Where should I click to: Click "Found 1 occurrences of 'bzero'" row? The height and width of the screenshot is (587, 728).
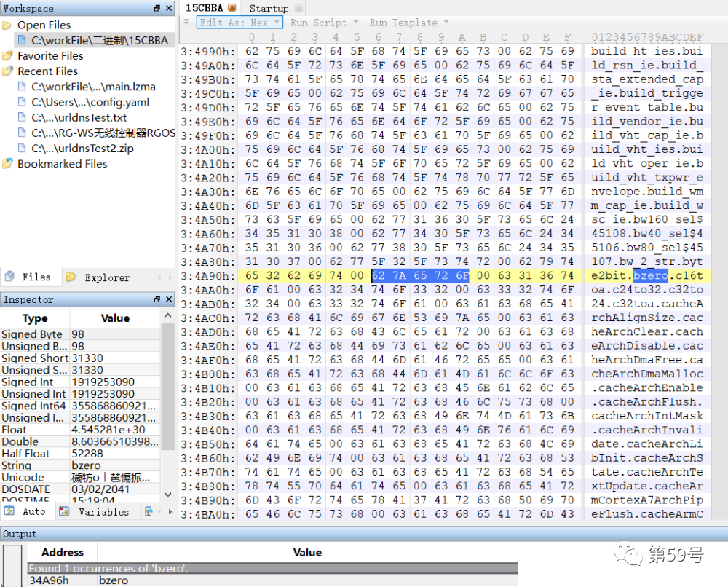tap(272, 568)
